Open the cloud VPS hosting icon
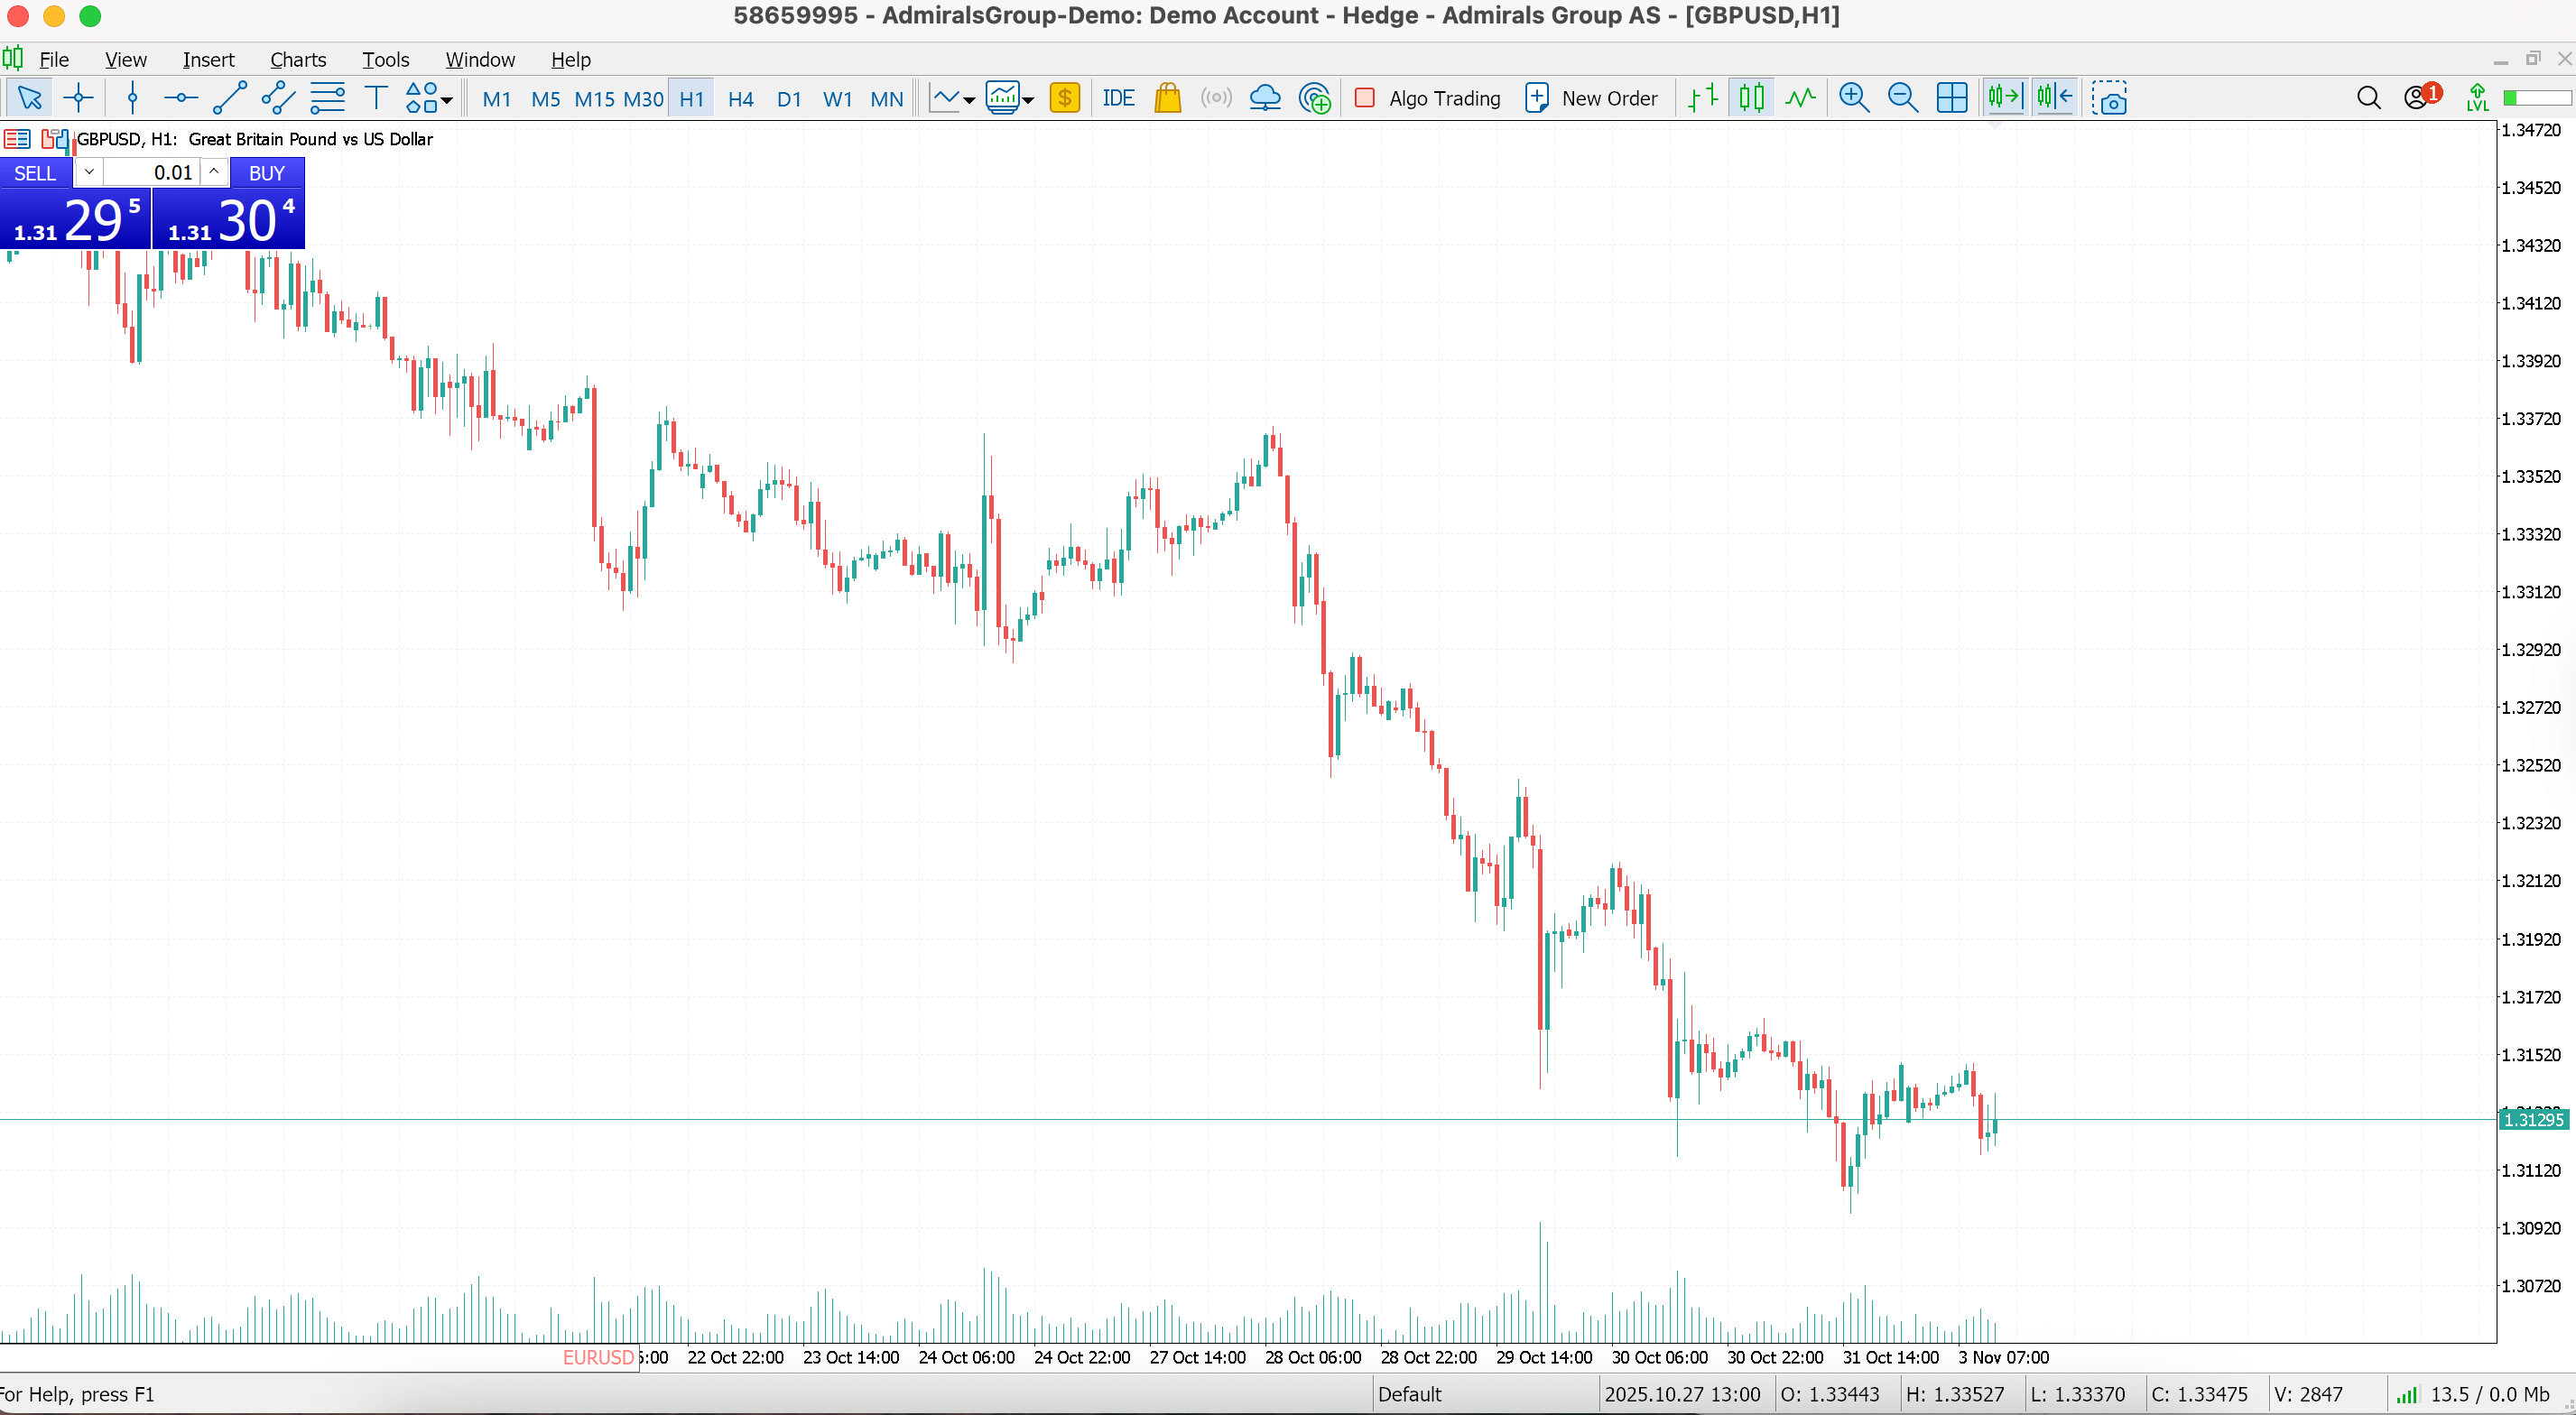The image size is (2576, 1415). click(1265, 98)
